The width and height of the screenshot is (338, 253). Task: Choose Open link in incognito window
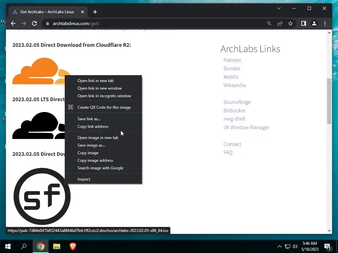[103, 96]
